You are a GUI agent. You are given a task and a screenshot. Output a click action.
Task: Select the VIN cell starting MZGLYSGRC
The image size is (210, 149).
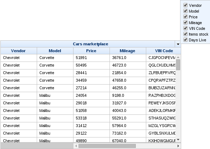(x=161, y=126)
